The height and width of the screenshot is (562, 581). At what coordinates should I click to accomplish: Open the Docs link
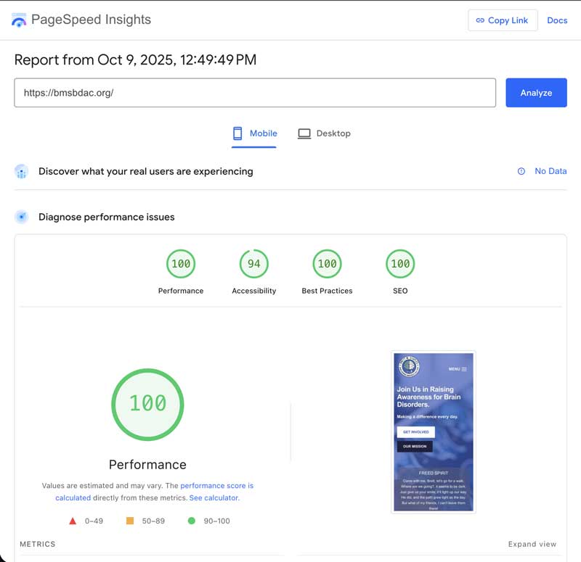pos(557,20)
